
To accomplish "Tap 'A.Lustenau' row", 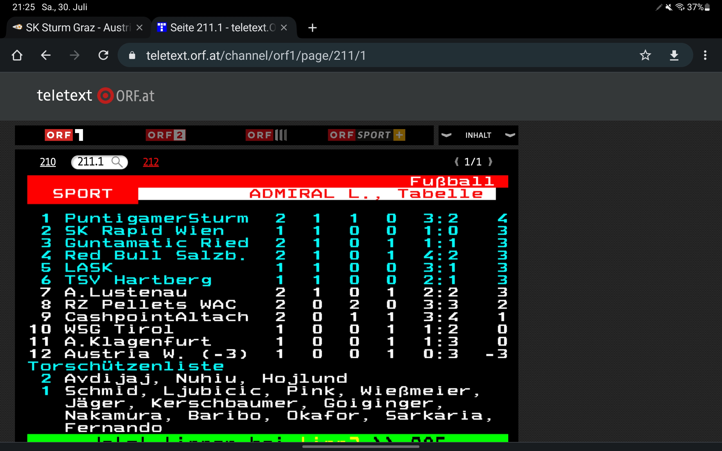I will coord(268,292).
